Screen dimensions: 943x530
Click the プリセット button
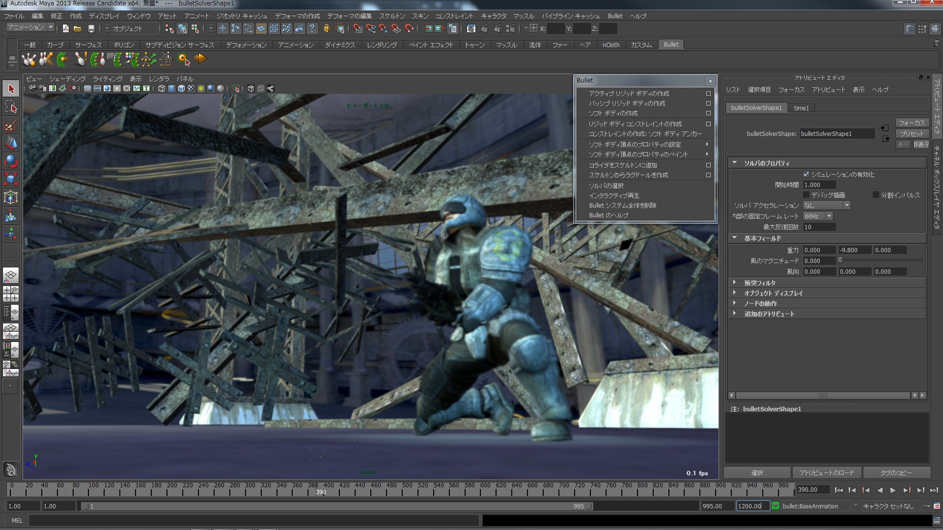pos(912,133)
